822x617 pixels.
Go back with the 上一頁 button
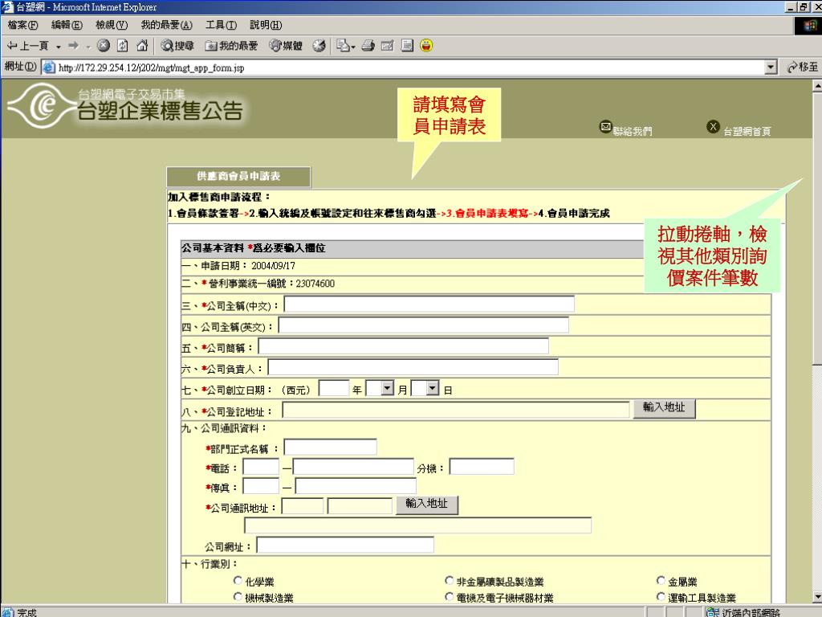tap(28, 46)
